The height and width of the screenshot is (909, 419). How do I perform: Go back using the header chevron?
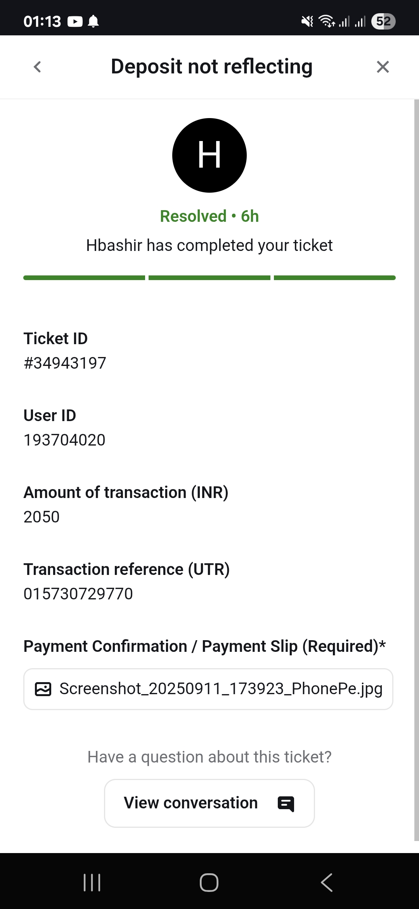(x=37, y=67)
